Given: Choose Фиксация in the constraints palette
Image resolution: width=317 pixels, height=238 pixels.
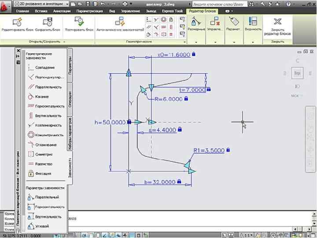Looking at the screenshot, I should point(40,174).
